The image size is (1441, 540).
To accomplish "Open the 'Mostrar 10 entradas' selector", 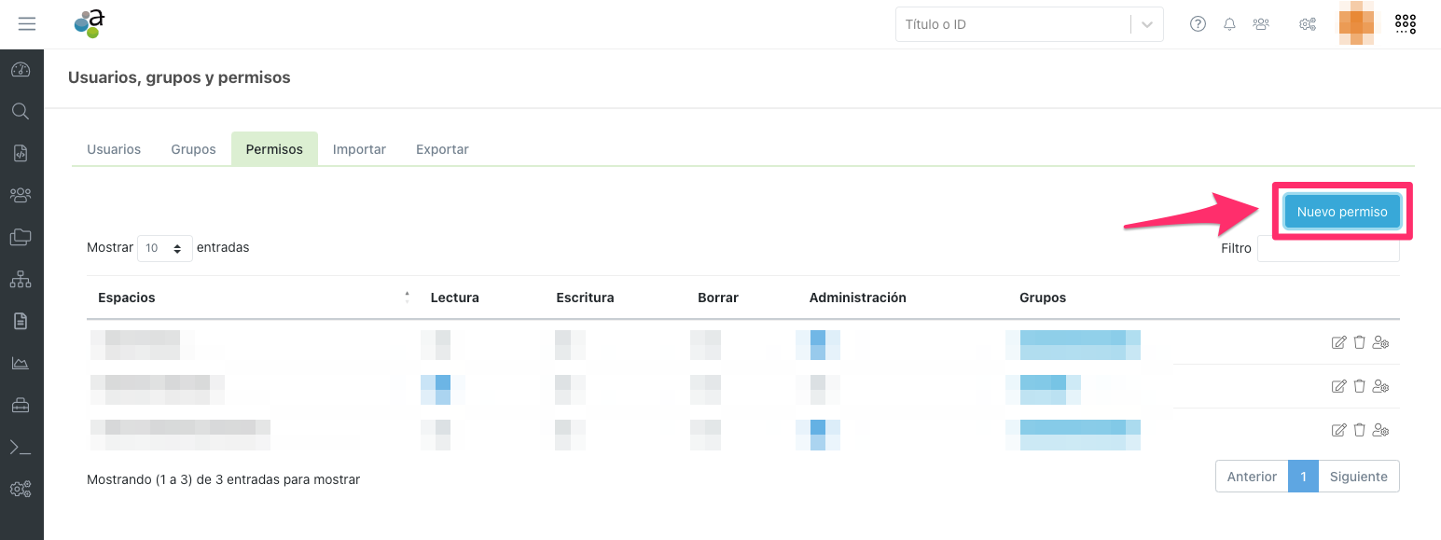I will [164, 248].
